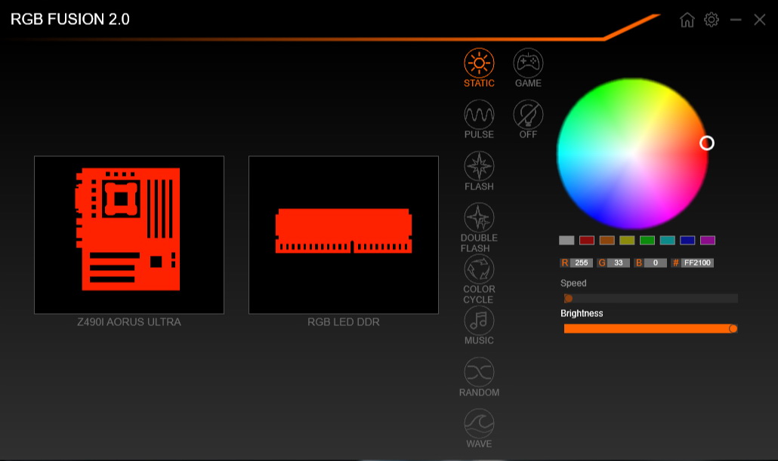Apply the blue preset color swatch
This screenshot has height=461, width=778.
point(687,241)
